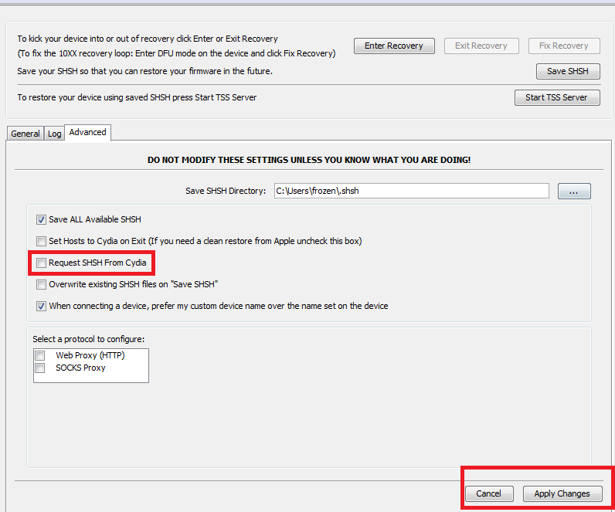This screenshot has height=512, width=615.
Task: Tick the Request SHSH From Cydia checkbox
Action: pos(41,263)
